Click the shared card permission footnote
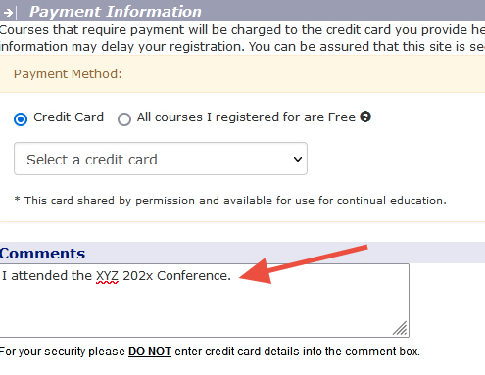Image resolution: width=485 pixels, height=375 pixels. point(230,200)
